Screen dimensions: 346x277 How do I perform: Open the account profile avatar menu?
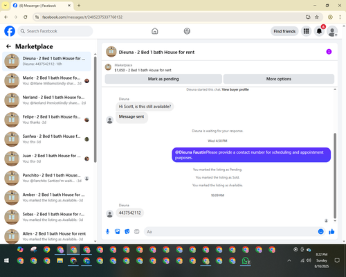pyautogui.click(x=332, y=31)
